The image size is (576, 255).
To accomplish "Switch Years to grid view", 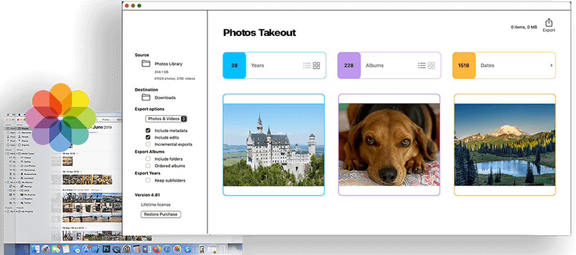I will 316,65.
